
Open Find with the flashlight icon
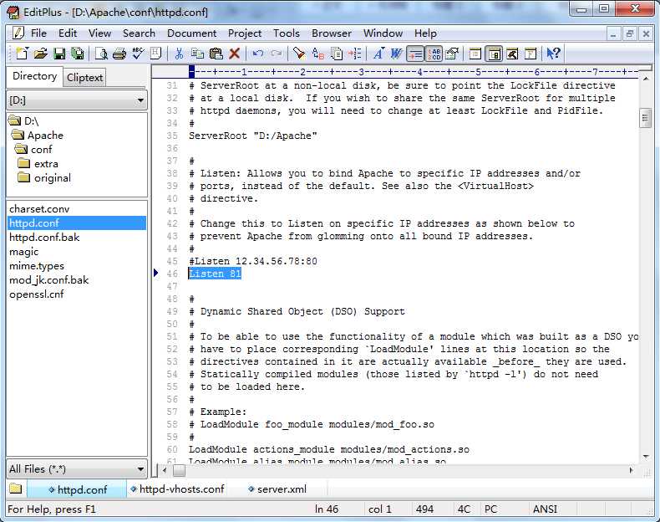click(x=299, y=54)
